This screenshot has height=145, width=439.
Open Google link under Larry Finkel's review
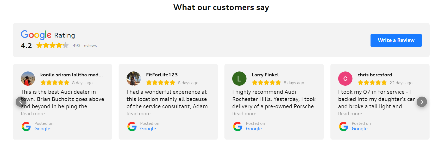[254, 129]
